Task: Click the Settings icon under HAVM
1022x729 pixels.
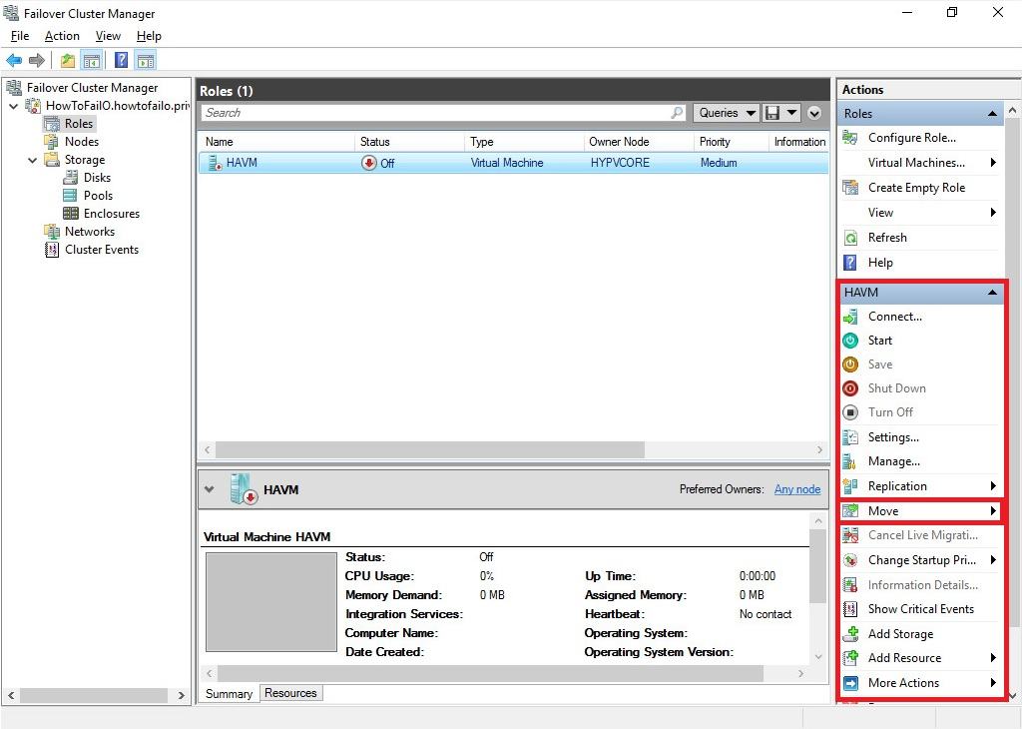Action: pyautogui.click(x=850, y=437)
